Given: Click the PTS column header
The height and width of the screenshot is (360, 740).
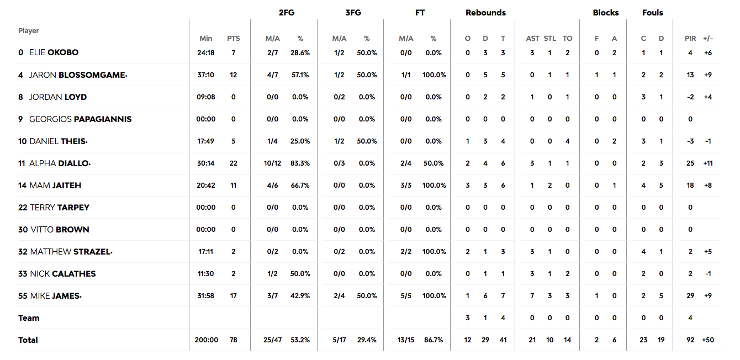Looking at the screenshot, I should point(234,39).
